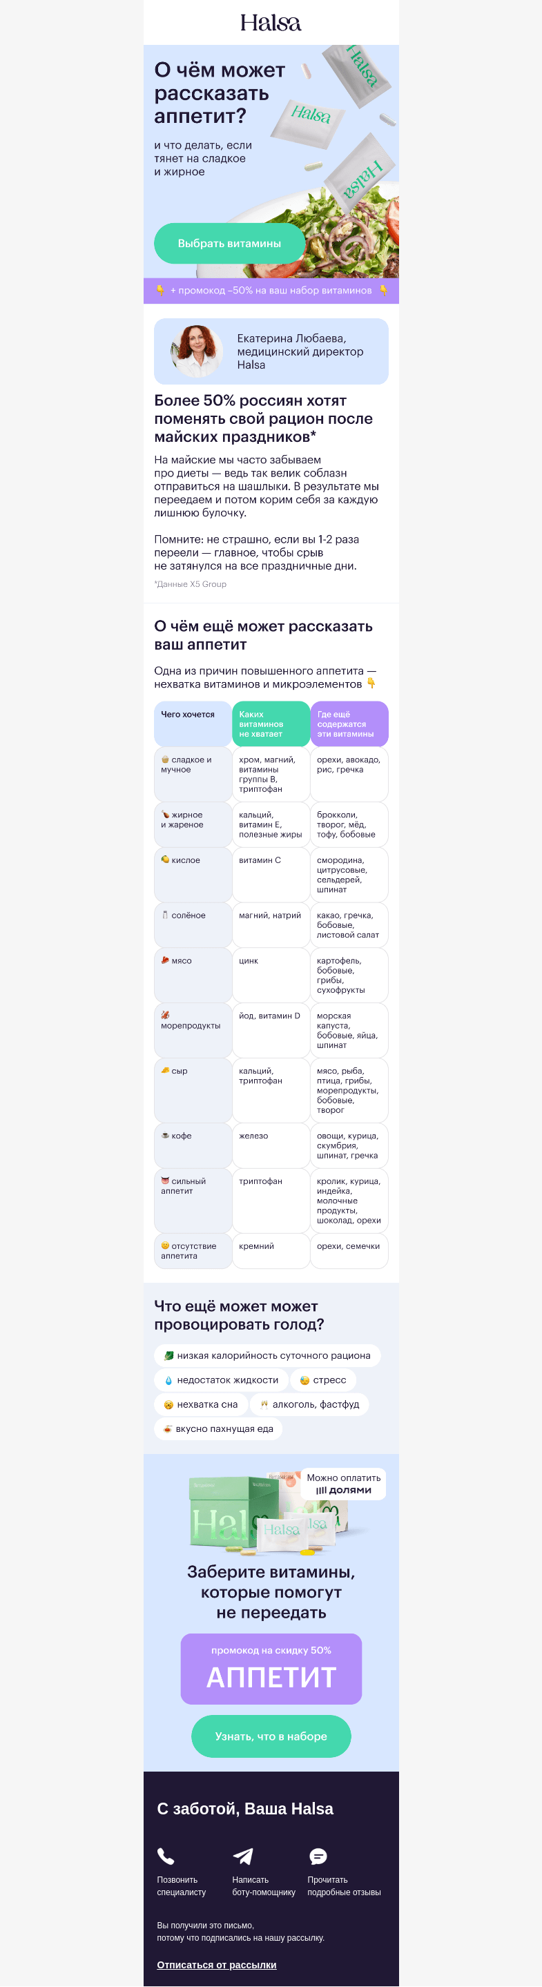Click Узнать, что в наборе button

271,1736
